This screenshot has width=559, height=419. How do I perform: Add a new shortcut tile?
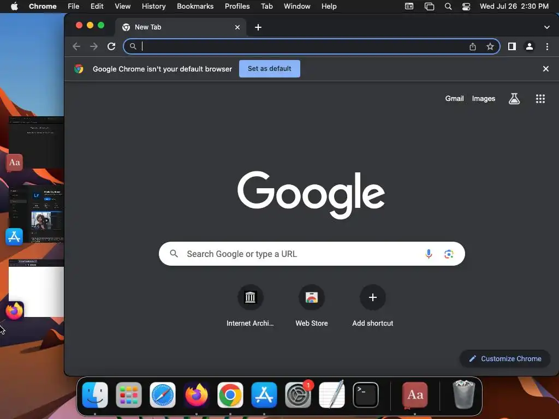point(372,306)
